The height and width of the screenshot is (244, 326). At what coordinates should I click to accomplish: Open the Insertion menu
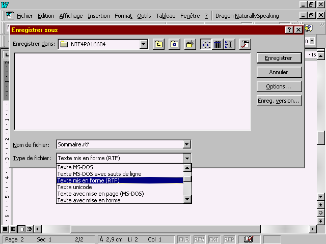(x=98, y=16)
